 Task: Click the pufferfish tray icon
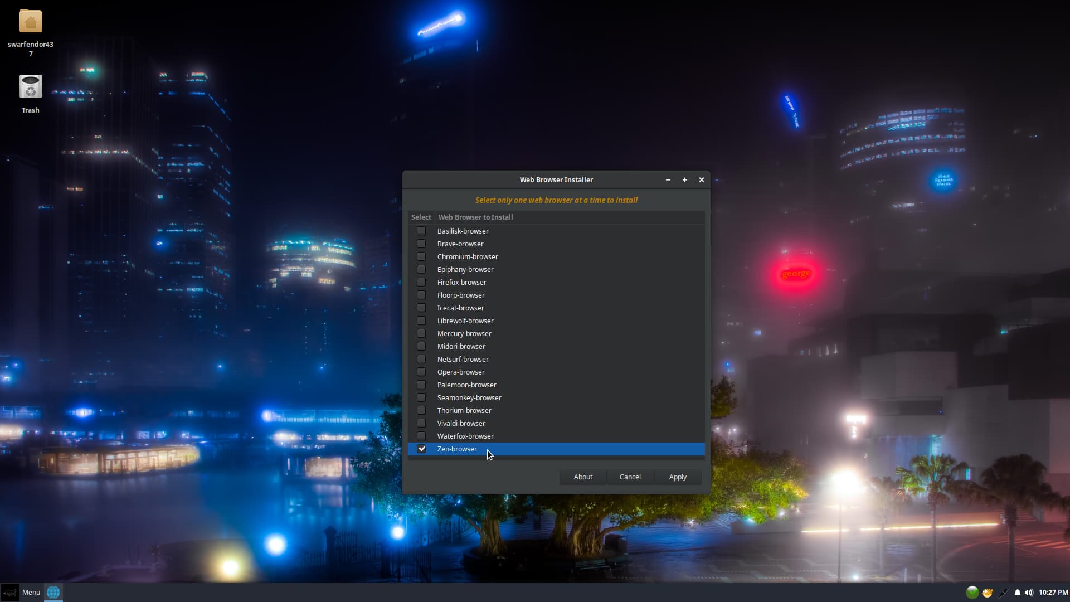point(988,593)
